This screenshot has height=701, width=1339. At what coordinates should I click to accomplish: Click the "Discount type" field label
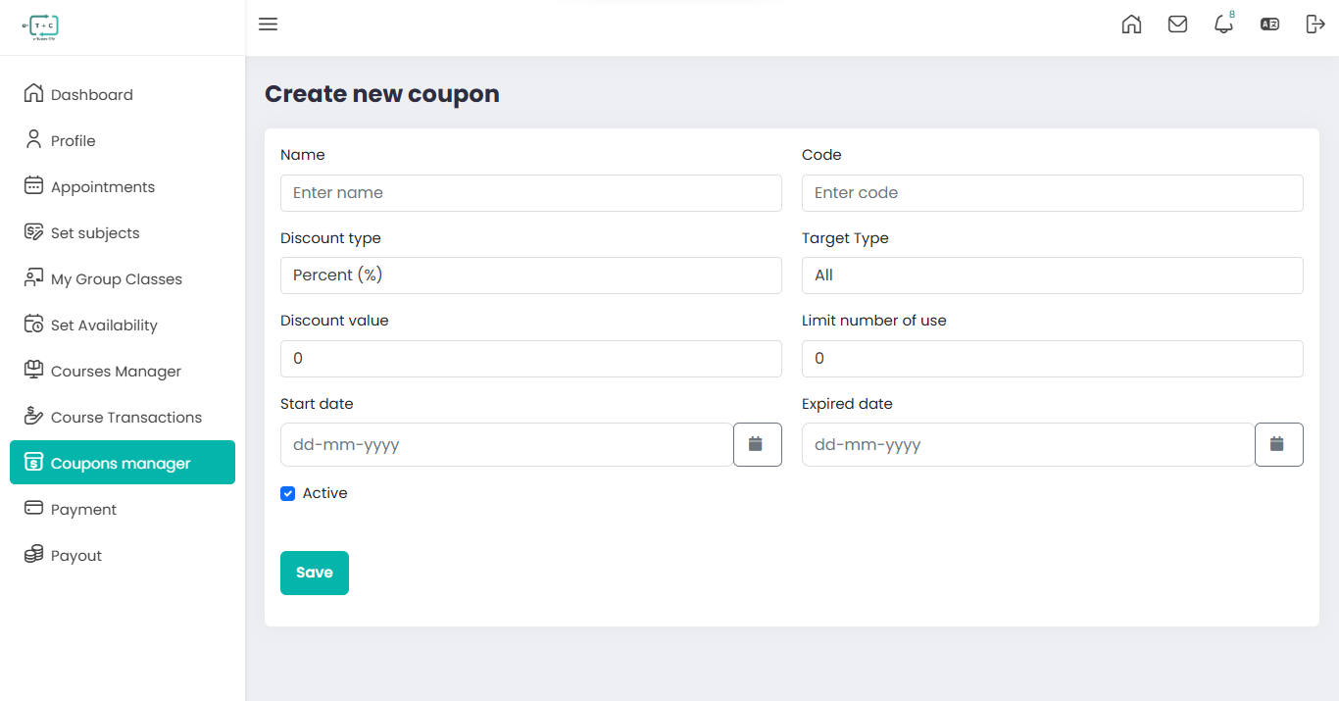pyautogui.click(x=330, y=238)
